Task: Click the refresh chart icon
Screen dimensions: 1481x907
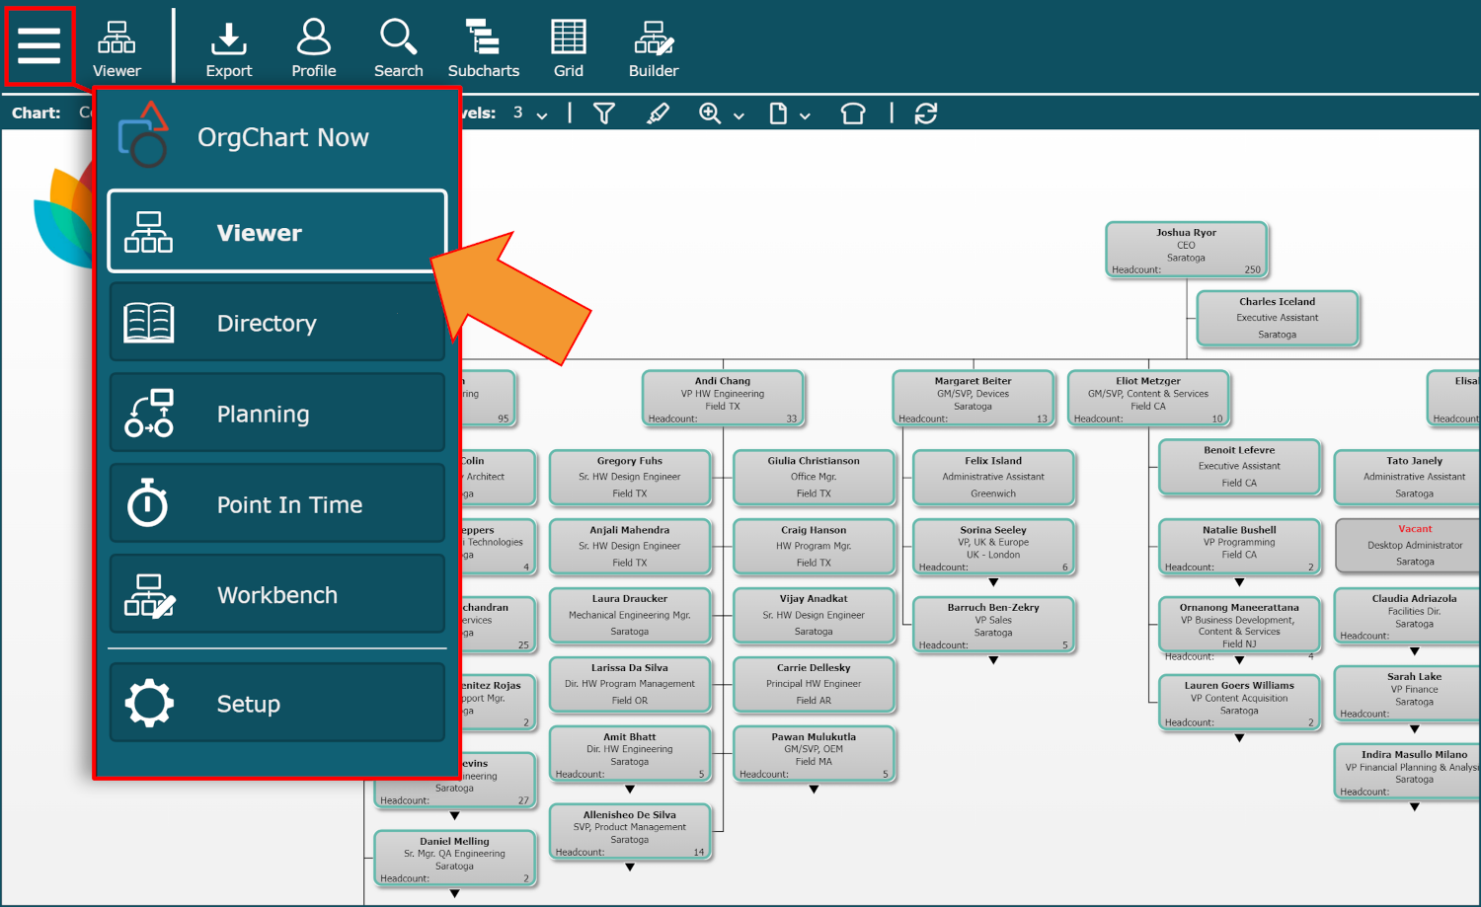Action: [x=926, y=113]
